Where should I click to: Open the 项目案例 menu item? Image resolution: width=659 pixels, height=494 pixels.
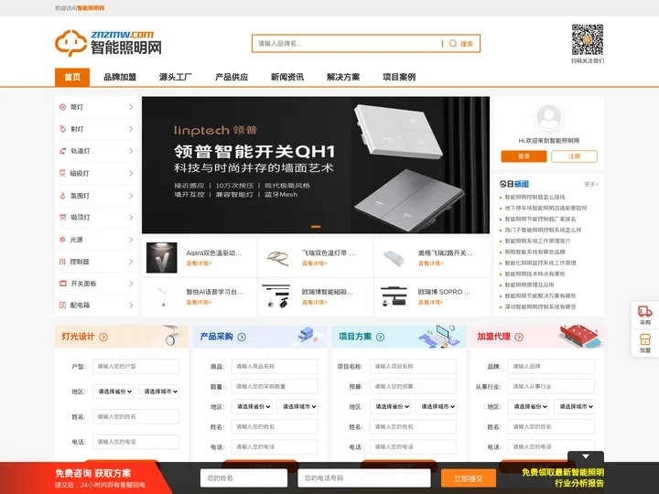[399, 77]
